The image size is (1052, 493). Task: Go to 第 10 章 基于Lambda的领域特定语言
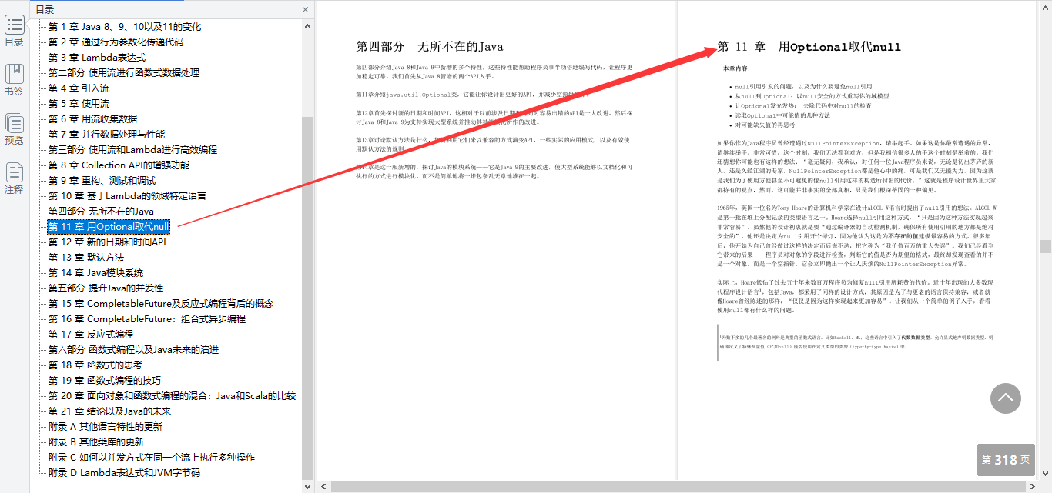(127, 195)
